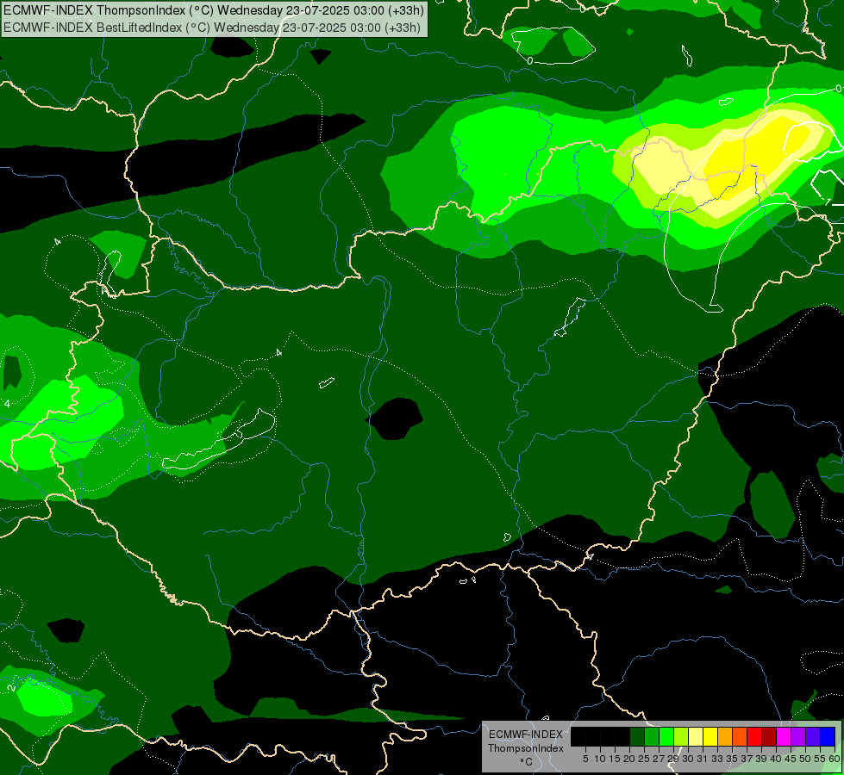Click the pale yellow 30–31 legend swatch
Viewport: 844px width, 775px height.
[696, 736]
